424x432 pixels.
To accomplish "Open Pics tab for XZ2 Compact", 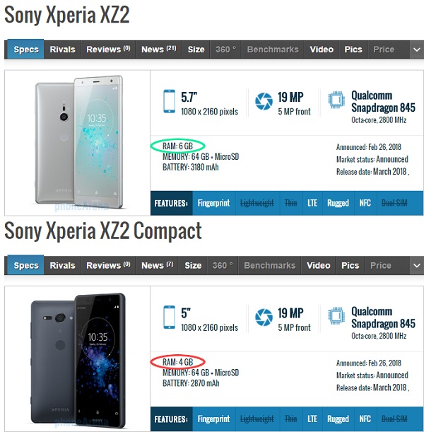I will (x=351, y=266).
